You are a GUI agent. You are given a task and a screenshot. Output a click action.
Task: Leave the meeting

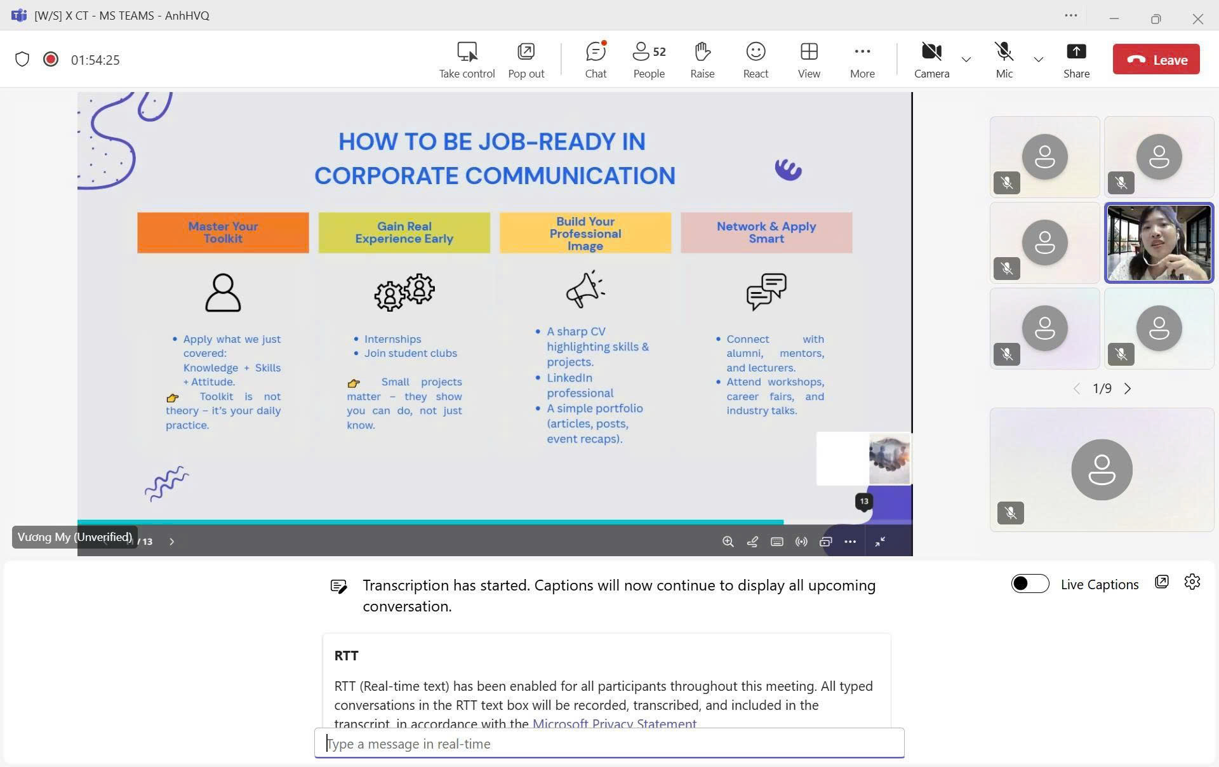click(x=1156, y=60)
